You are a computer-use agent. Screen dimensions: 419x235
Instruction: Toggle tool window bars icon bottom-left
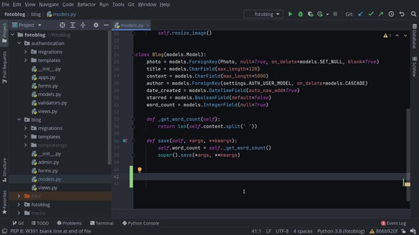pos(5,231)
